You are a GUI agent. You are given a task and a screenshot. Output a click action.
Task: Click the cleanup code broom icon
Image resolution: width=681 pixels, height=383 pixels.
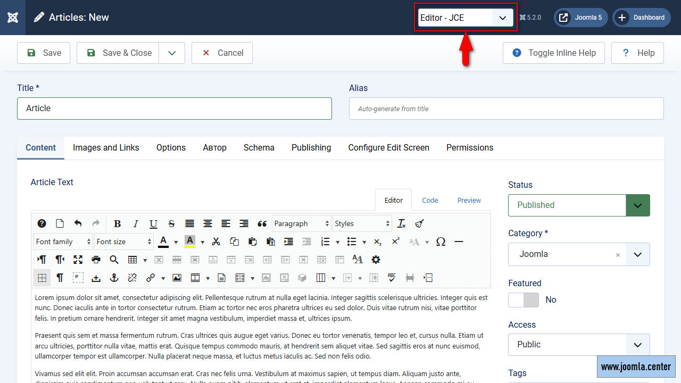coord(419,223)
